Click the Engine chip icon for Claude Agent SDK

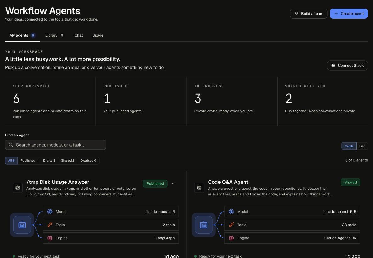231,238
